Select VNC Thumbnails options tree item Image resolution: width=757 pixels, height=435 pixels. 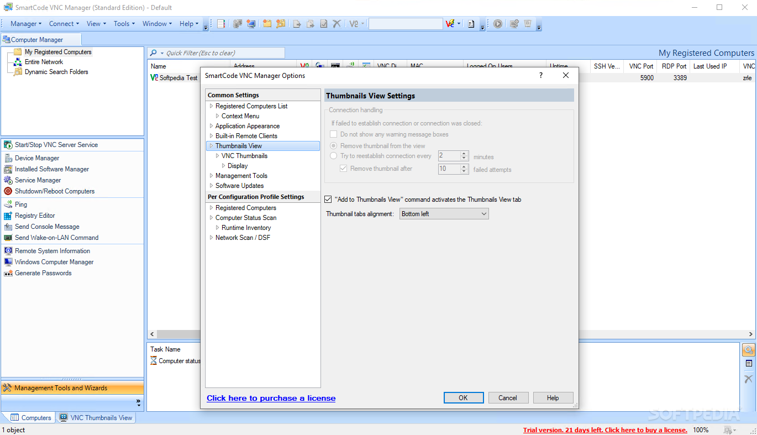pos(244,156)
